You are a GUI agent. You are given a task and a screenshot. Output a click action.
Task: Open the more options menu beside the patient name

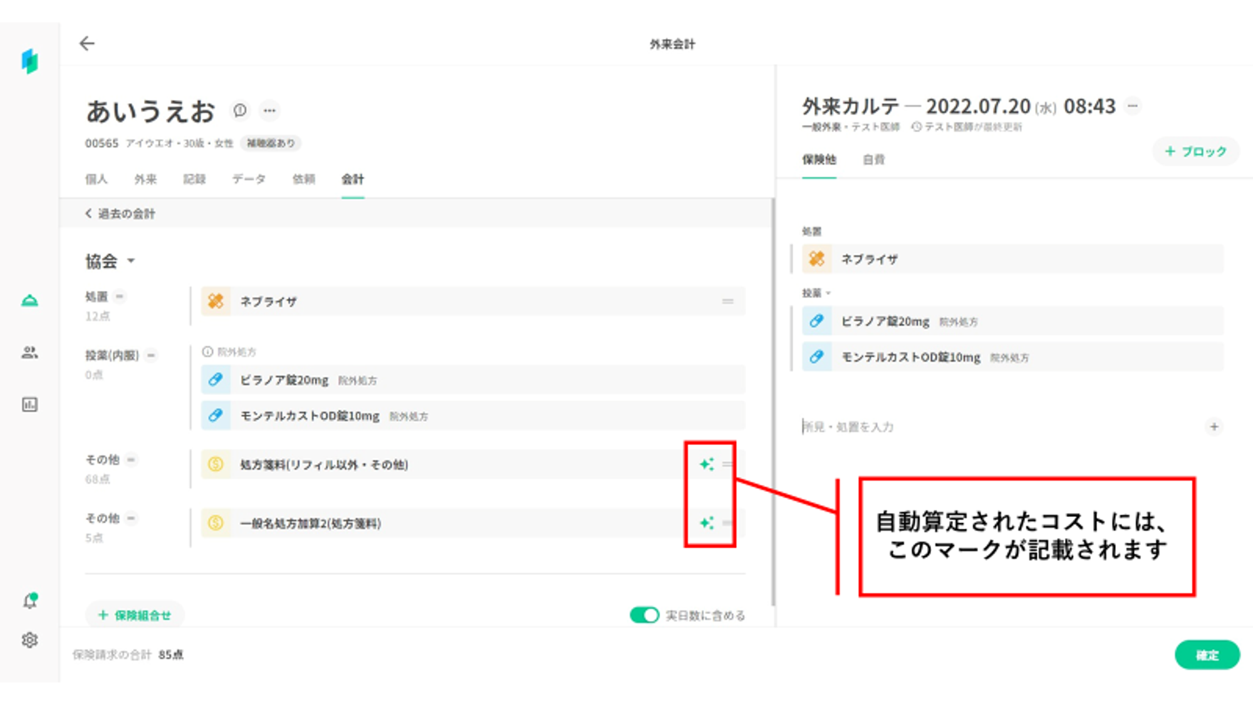269,111
